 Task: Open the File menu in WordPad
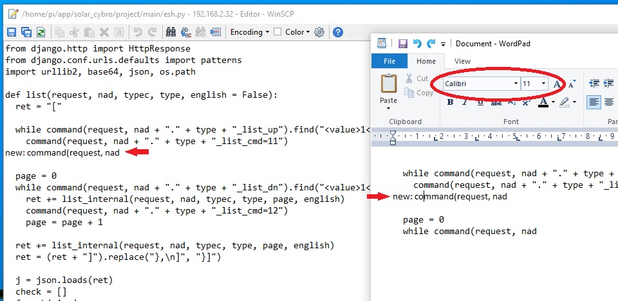click(x=389, y=61)
